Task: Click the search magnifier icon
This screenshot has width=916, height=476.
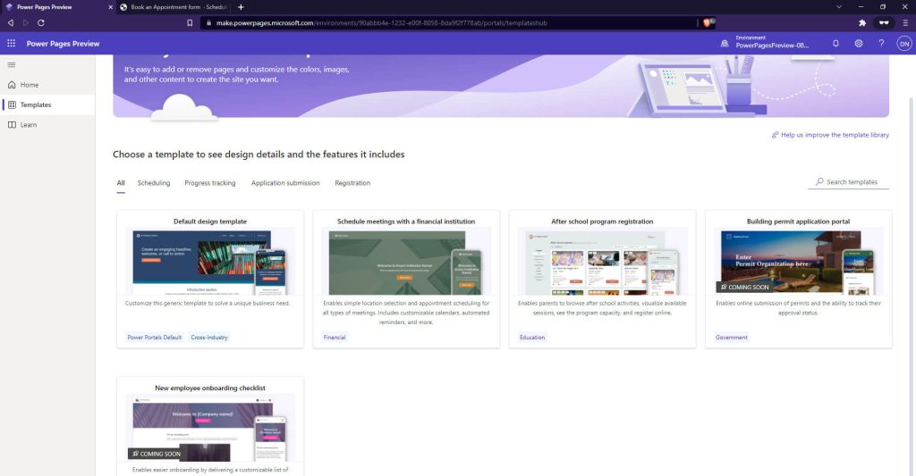Action: click(819, 181)
